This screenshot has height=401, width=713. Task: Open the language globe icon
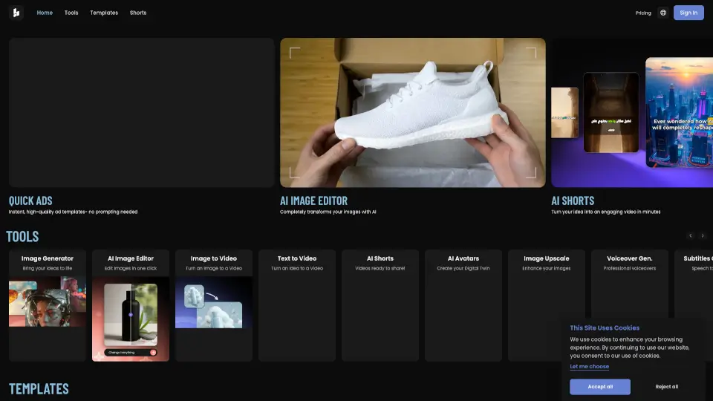coord(662,13)
